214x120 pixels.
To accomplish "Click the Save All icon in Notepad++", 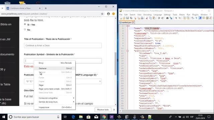I will pos(131,18).
